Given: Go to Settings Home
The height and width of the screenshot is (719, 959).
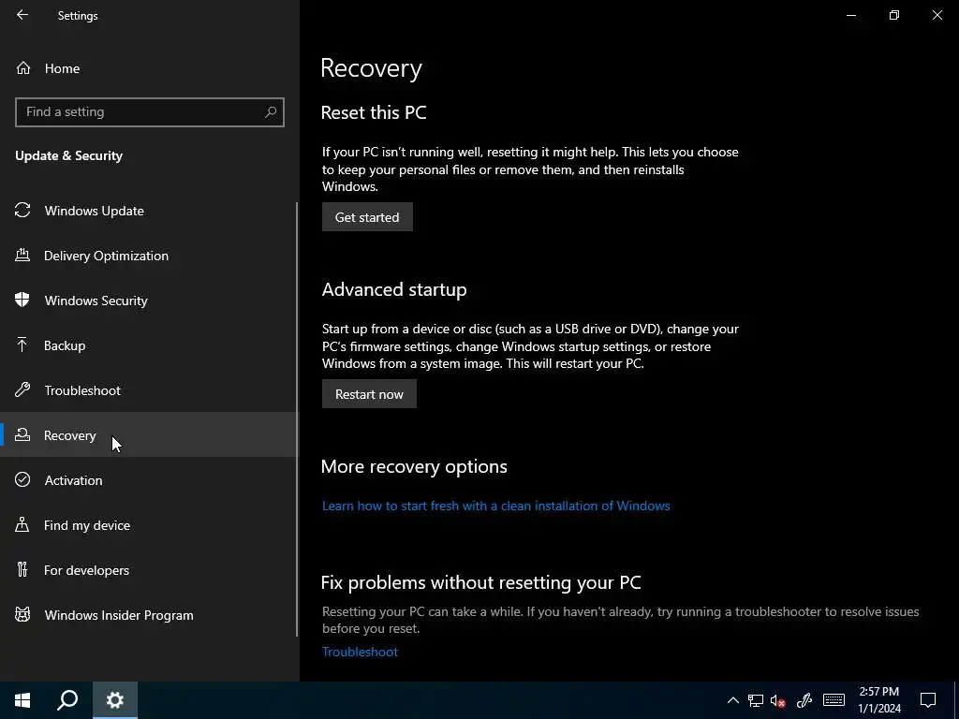Looking at the screenshot, I should click(148, 67).
